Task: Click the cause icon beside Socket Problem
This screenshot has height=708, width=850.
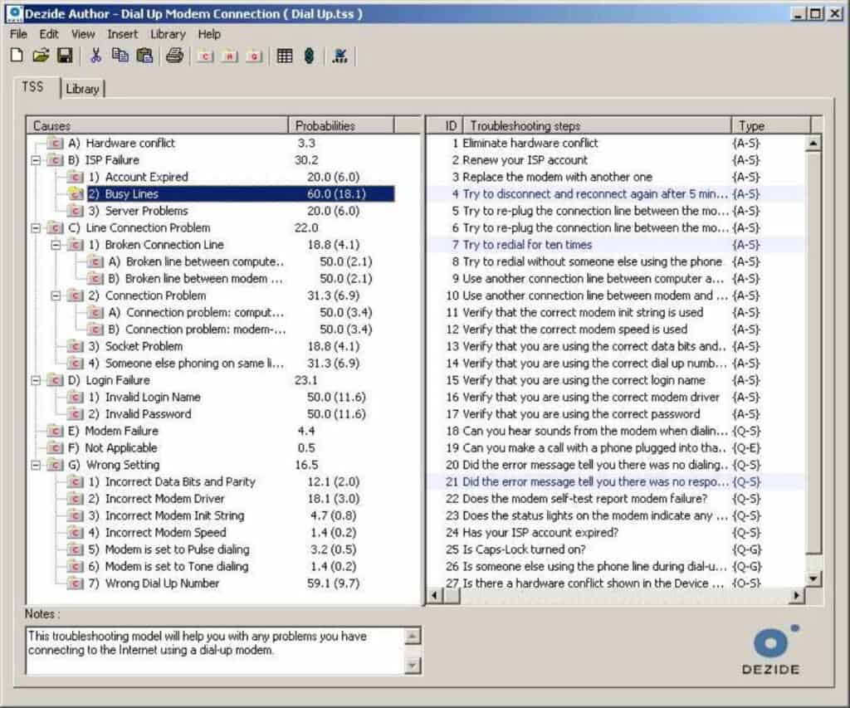Action: pyautogui.click(x=76, y=346)
